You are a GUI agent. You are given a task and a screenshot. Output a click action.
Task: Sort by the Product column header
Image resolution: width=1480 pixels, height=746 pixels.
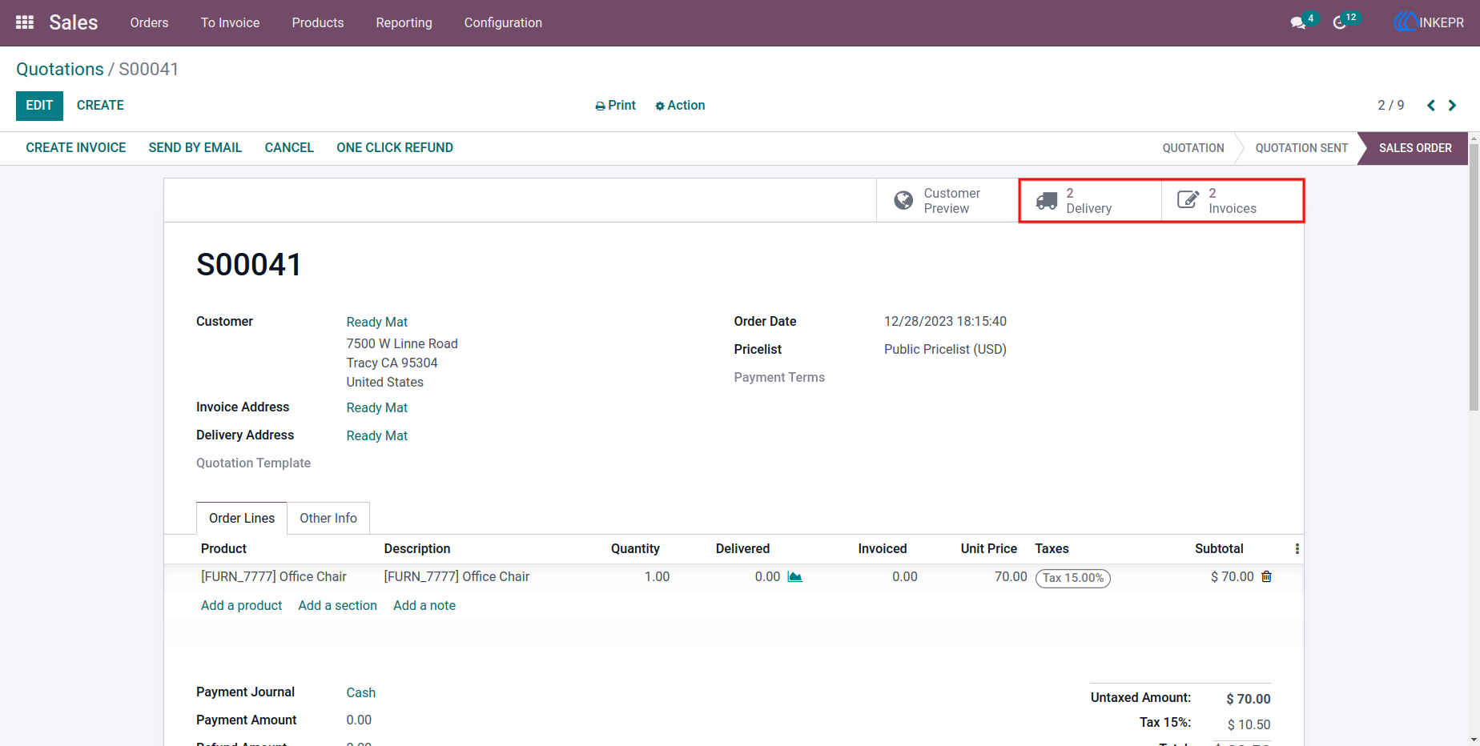(224, 549)
